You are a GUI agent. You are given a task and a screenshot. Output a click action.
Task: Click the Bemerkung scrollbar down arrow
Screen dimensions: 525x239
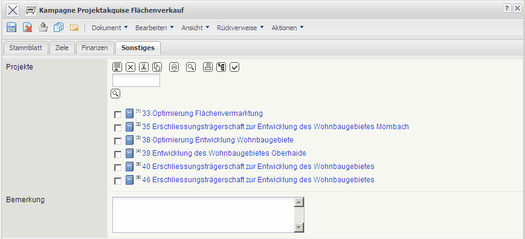pos(299,228)
